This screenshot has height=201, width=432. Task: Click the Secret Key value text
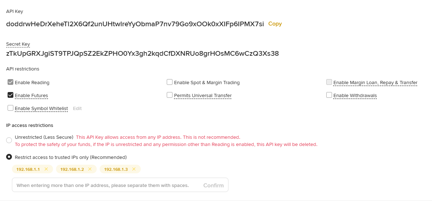click(x=142, y=54)
